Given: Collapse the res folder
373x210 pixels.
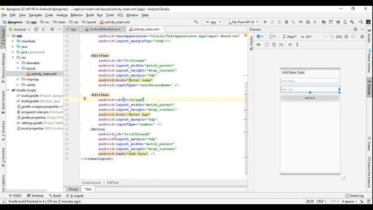Looking at the screenshot, I should 13,57.
